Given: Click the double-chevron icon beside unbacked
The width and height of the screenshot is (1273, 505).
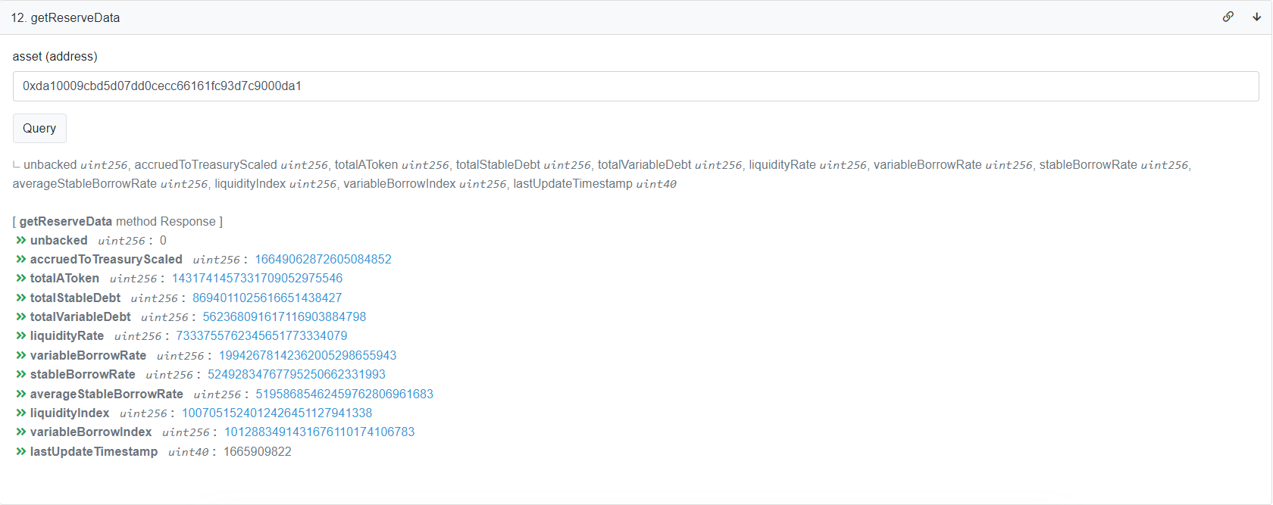Looking at the screenshot, I should coord(21,241).
